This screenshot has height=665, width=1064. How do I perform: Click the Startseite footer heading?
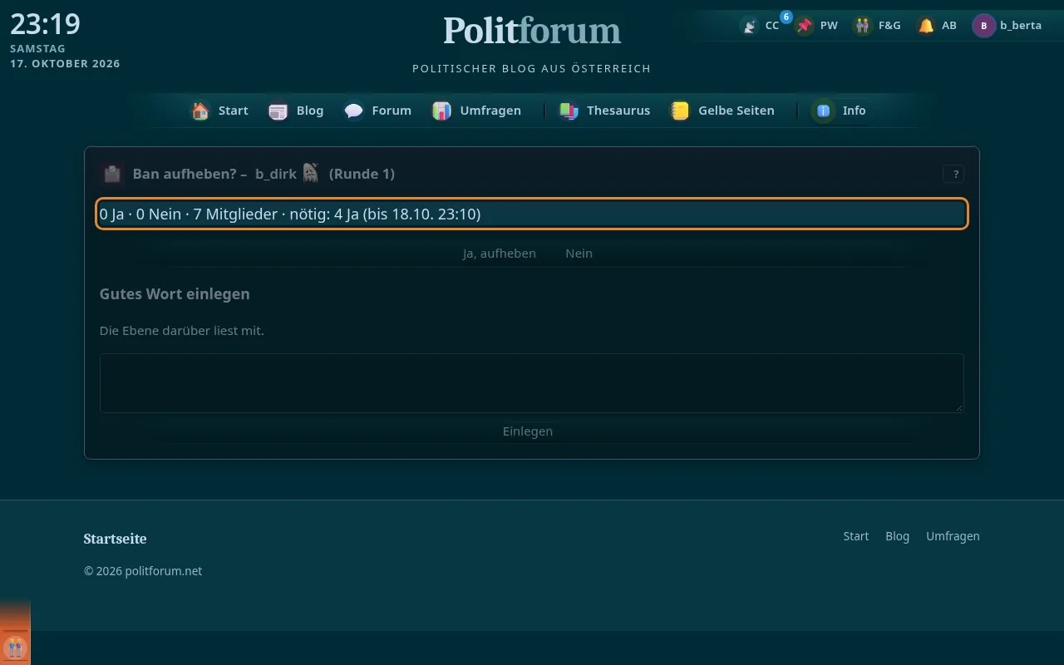pos(115,539)
